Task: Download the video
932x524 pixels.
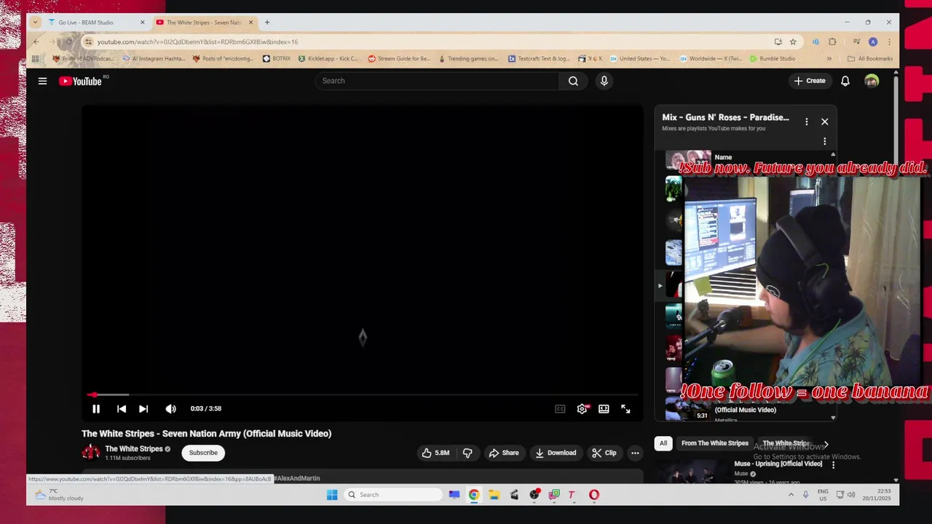Action: [556, 453]
